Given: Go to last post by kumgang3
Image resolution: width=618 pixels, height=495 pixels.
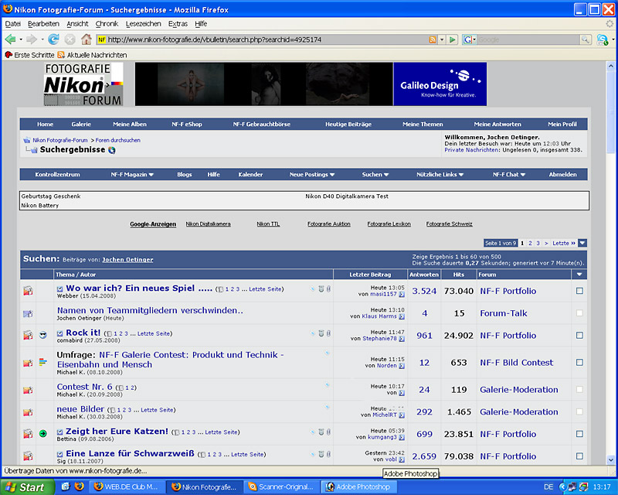Looking at the screenshot, I should point(402,437).
